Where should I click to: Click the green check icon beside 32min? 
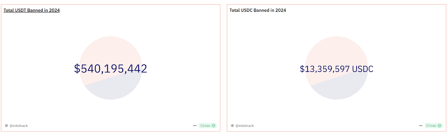[x=213, y=126]
